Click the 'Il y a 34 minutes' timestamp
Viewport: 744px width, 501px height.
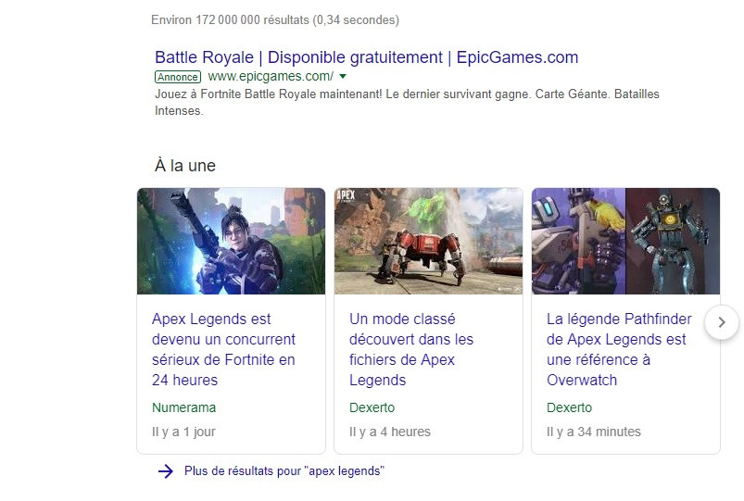pyautogui.click(x=594, y=432)
